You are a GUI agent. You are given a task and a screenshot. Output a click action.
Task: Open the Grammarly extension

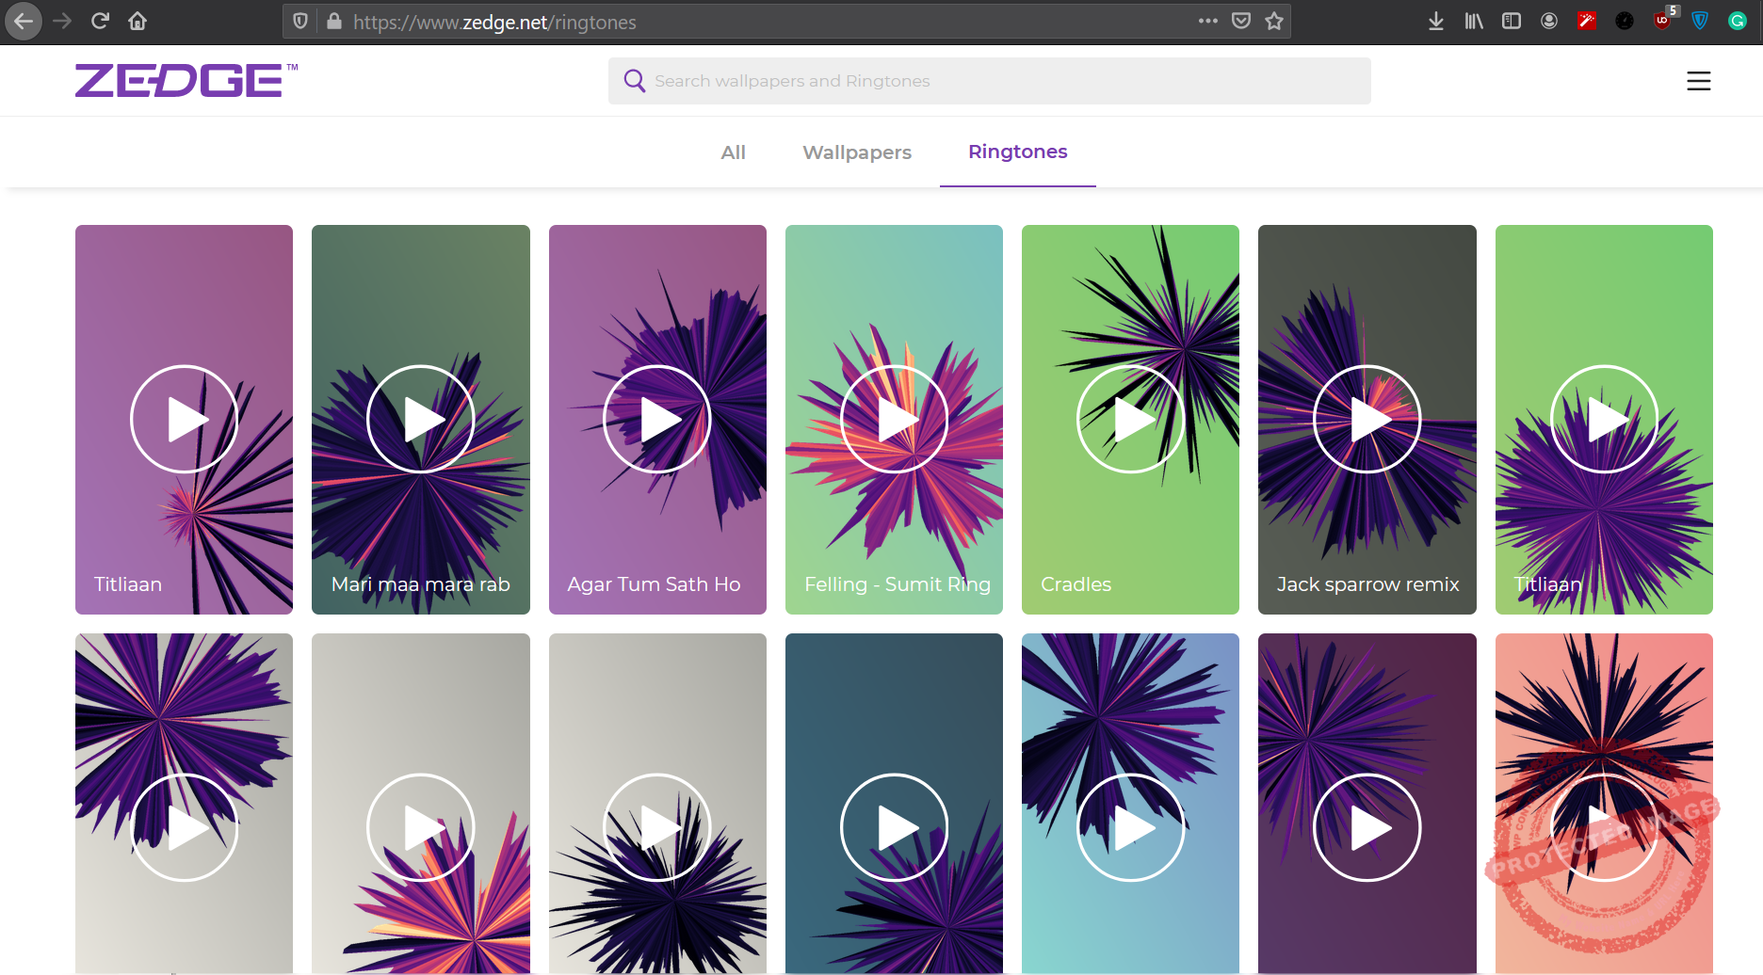point(1737,20)
